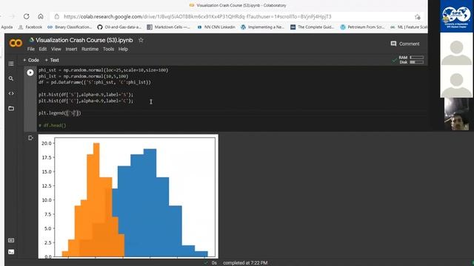Image resolution: width=474 pixels, height=266 pixels.
Task: Open the Tools menu
Action: tap(108, 49)
